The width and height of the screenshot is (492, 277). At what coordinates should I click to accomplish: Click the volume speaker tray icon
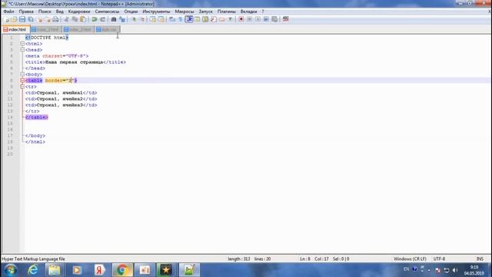(455, 270)
